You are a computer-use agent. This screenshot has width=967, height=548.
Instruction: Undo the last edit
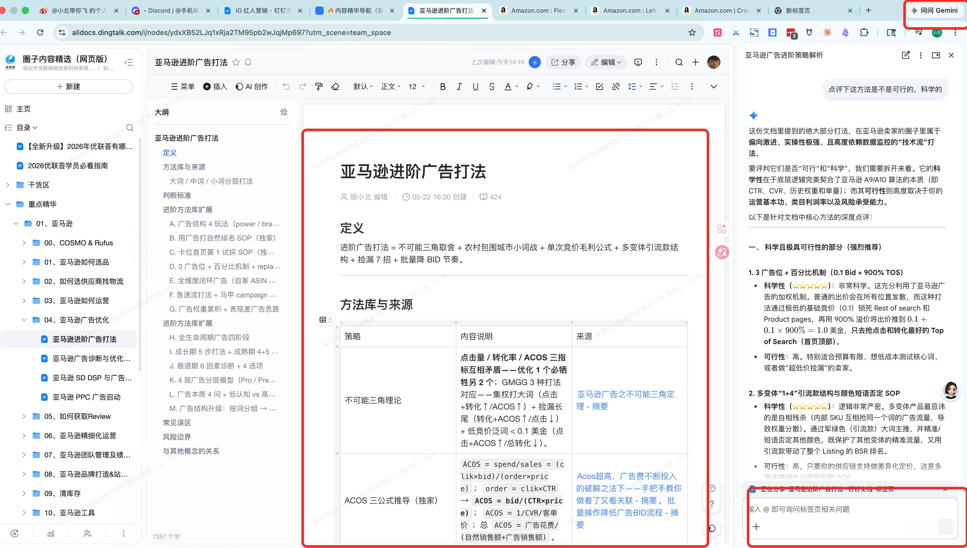click(286, 87)
